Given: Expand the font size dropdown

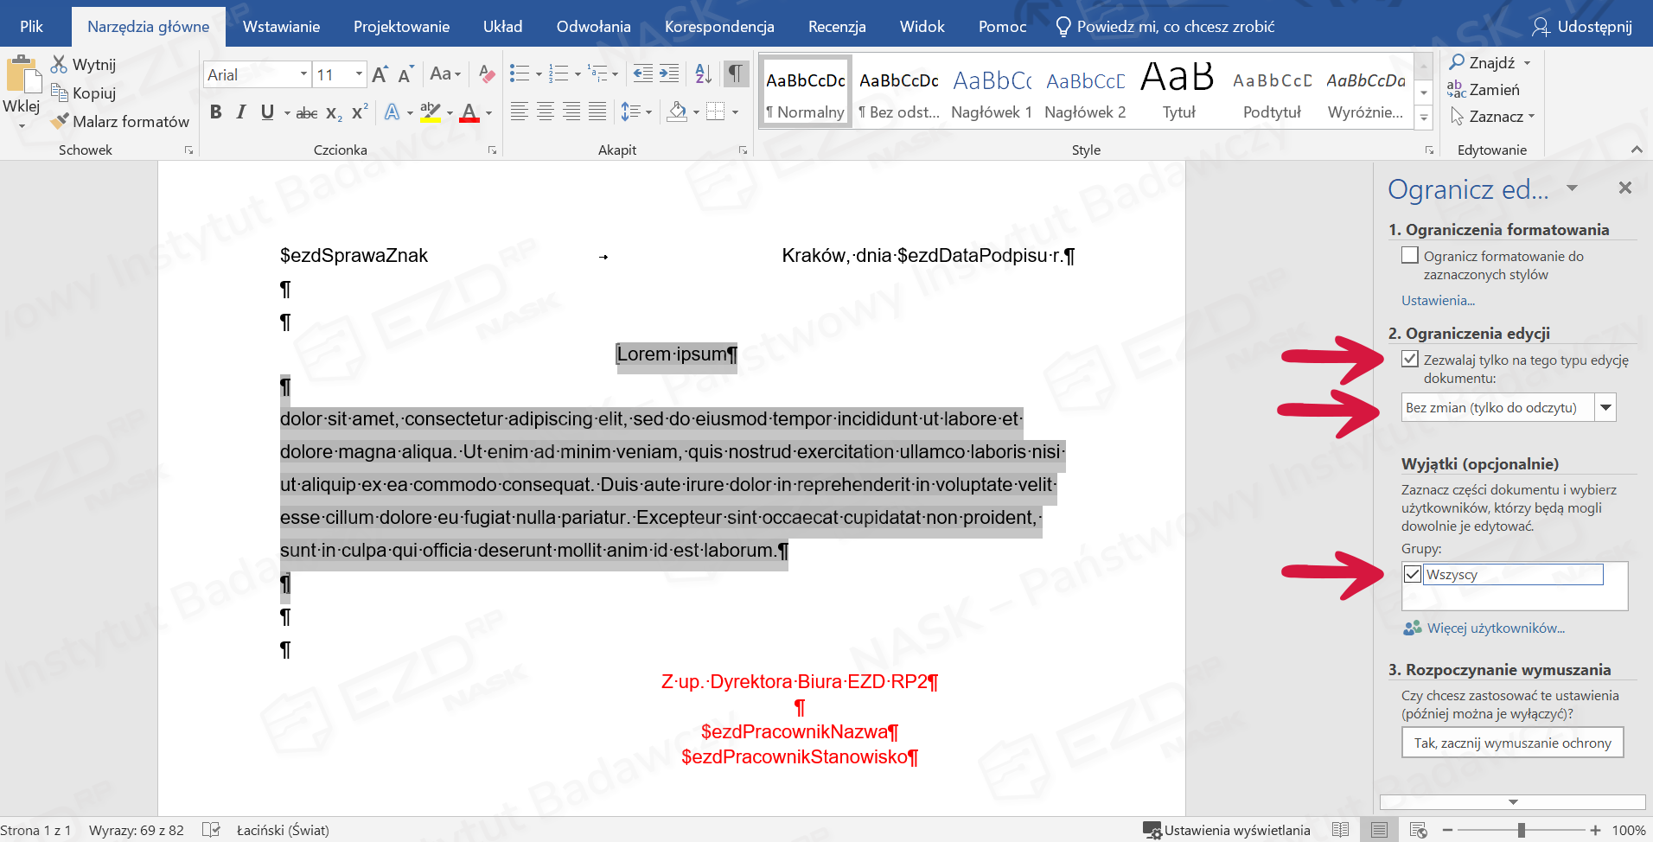Looking at the screenshot, I should 359,74.
